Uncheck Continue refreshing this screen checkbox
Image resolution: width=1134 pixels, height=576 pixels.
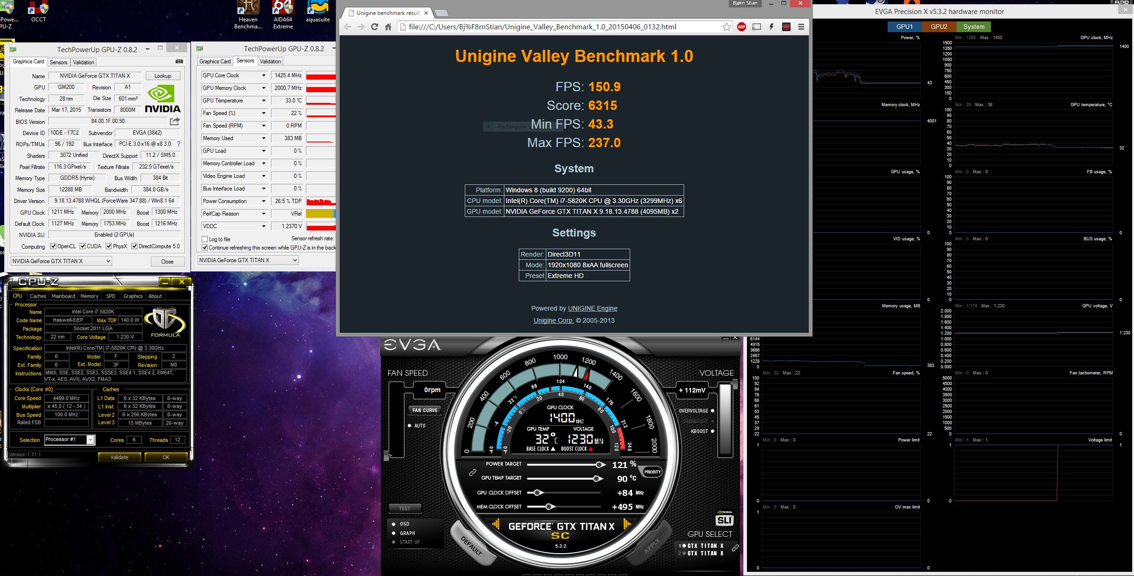[x=204, y=248]
